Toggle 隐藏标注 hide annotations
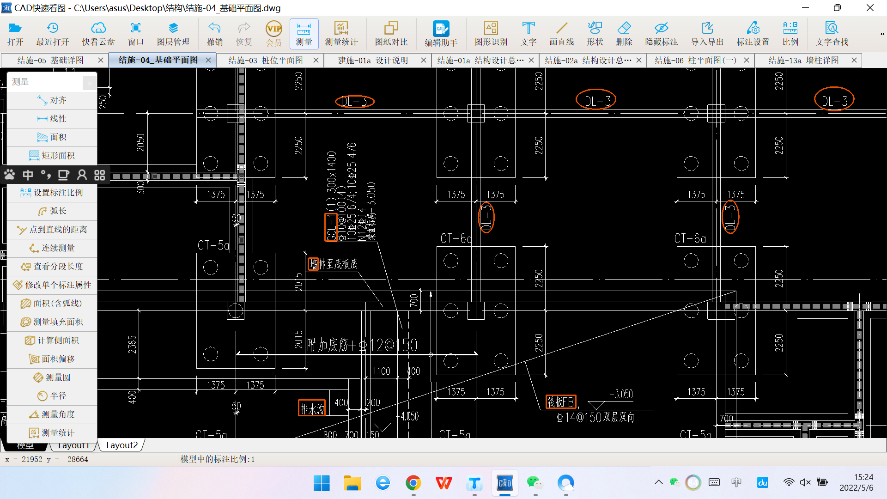Screen dimensions: 887x499 pyautogui.click(x=662, y=34)
